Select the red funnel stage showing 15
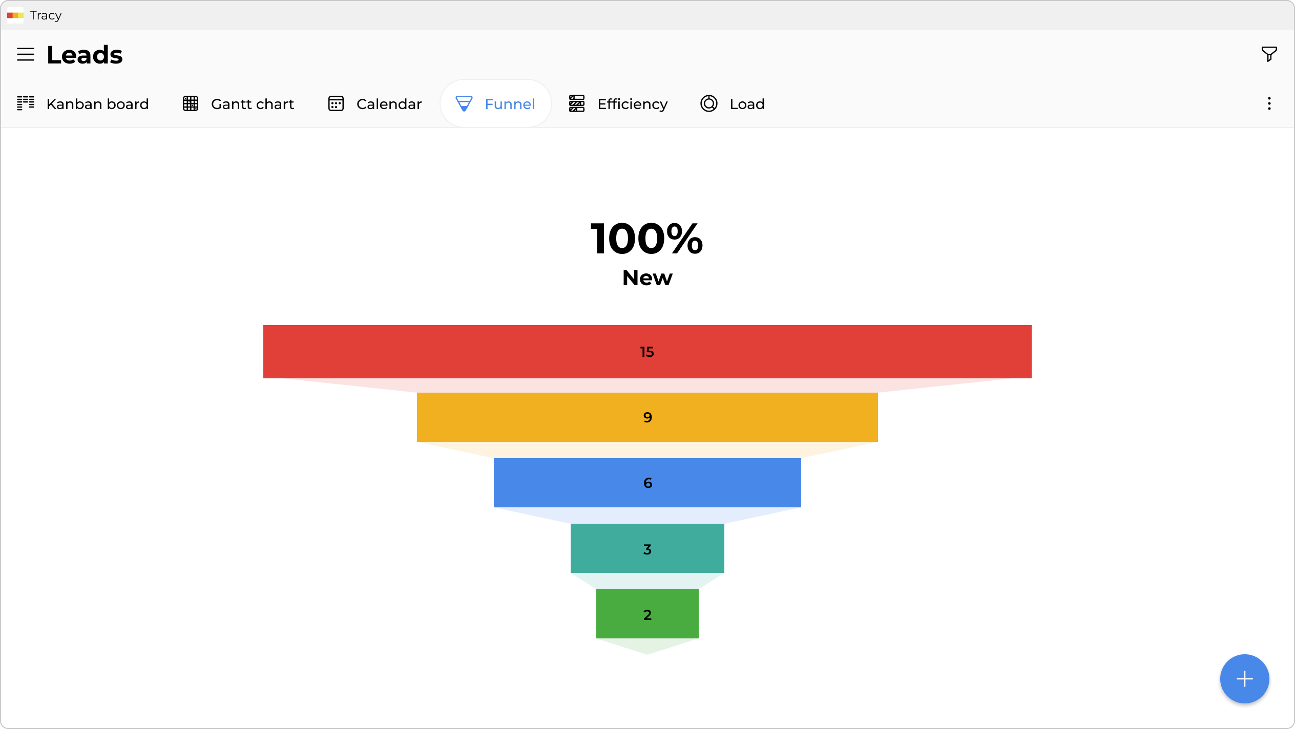This screenshot has width=1295, height=729. tap(647, 352)
